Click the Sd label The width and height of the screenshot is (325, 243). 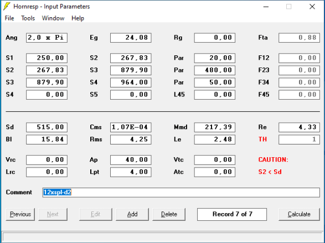(x=10, y=127)
